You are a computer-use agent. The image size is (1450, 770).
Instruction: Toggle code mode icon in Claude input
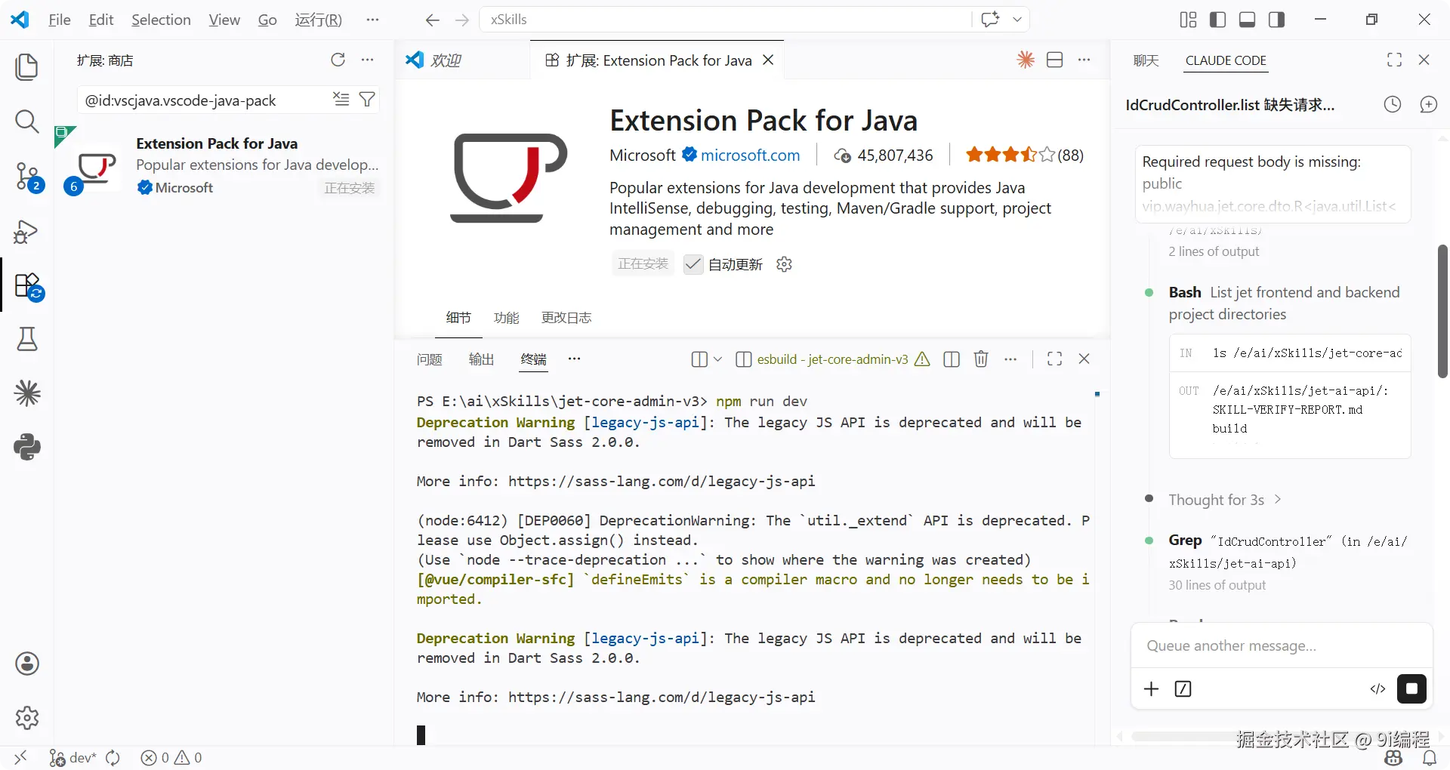(x=1377, y=688)
